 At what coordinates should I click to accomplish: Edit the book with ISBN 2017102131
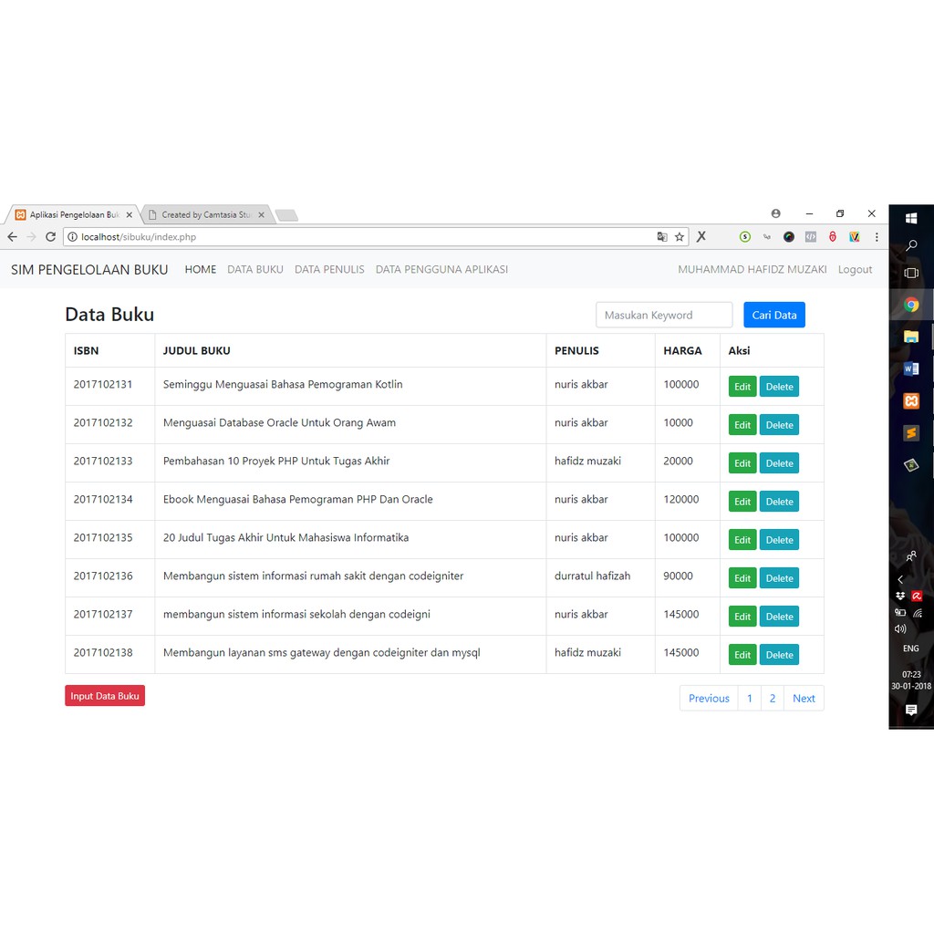coord(742,387)
